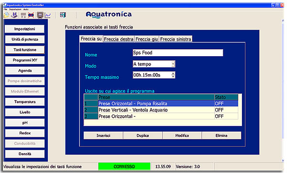Viewport: 287px width, 173px height.
Task: Click the monitor display toolbar icon
Action: pyautogui.click(x=40, y=15)
